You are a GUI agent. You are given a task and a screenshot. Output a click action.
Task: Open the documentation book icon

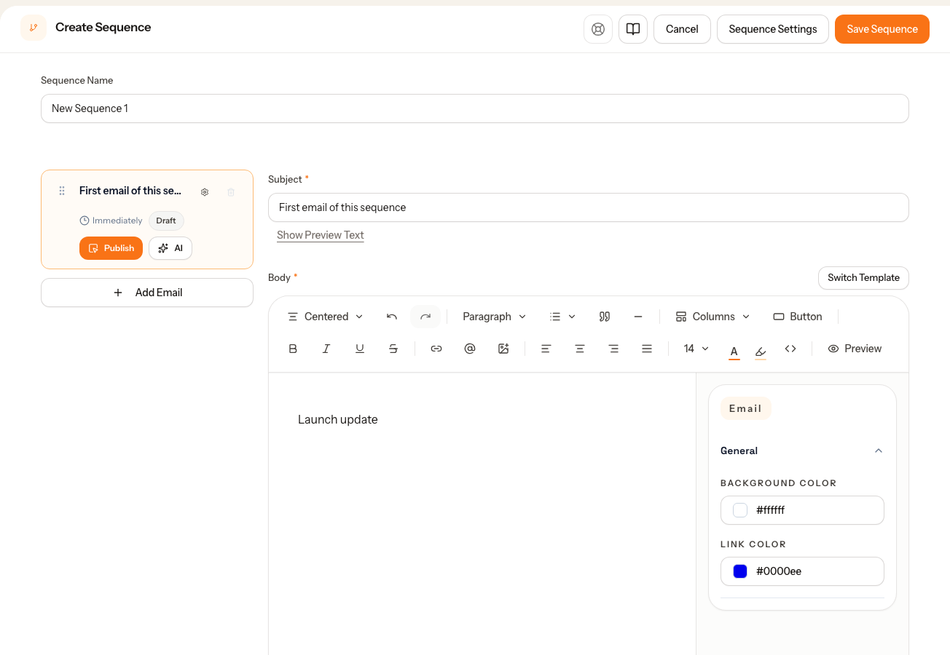(x=633, y=29)
